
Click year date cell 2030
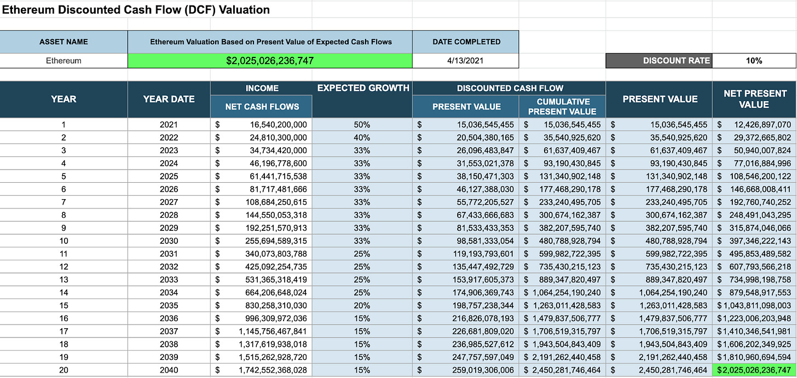pyautogui.click(x=169, y=241)
